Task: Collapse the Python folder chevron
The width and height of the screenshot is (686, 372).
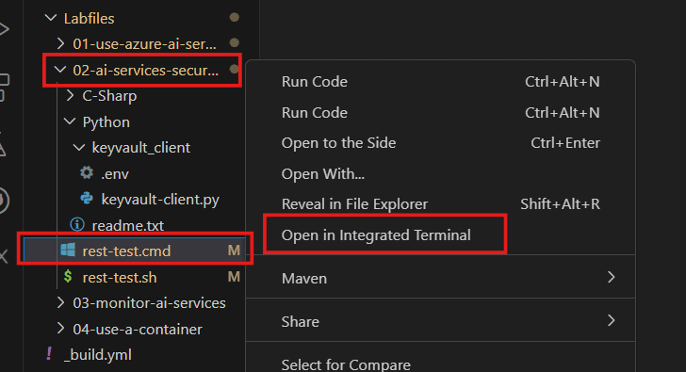Action: (x=70, y=121)
